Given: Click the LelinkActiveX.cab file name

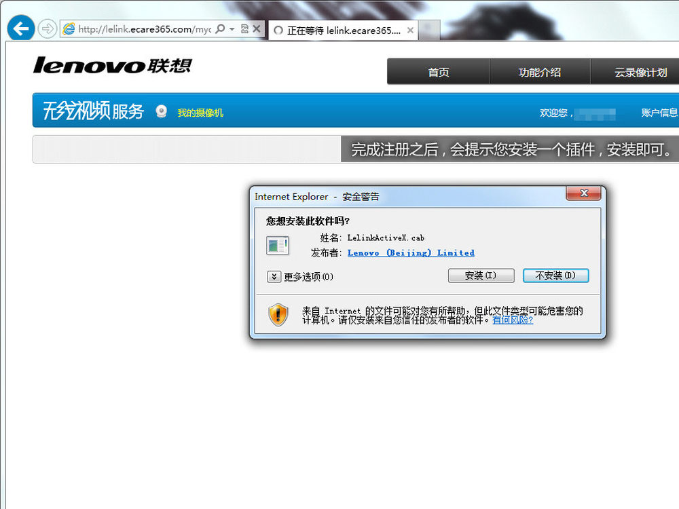Looking at the screenshot, I should tap(386, 238).
